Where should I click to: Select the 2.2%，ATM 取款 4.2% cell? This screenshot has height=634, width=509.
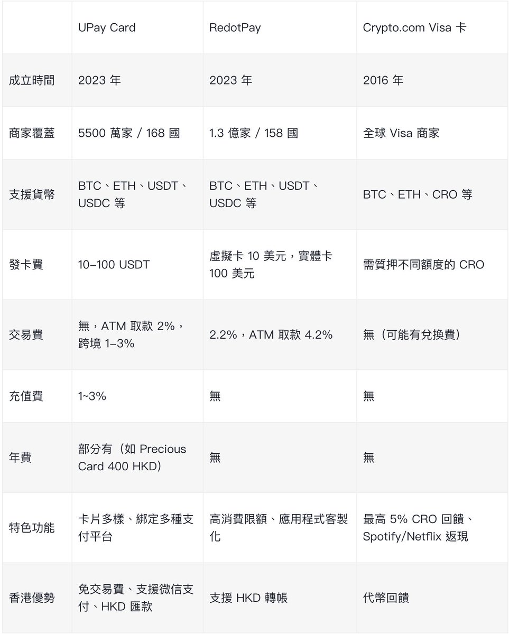point(271,334)
